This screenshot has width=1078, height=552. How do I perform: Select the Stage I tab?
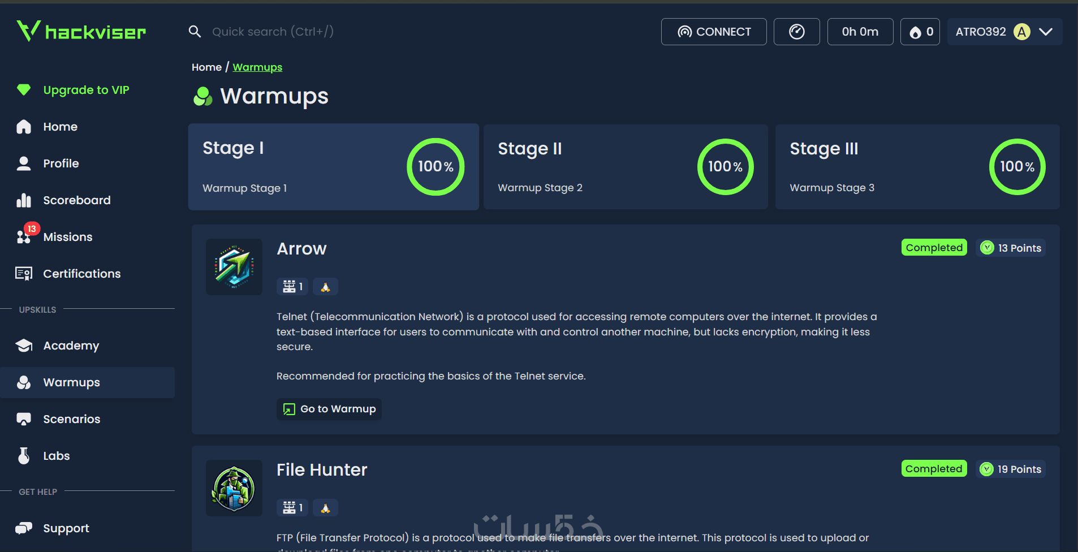click(x=333, y=167)
